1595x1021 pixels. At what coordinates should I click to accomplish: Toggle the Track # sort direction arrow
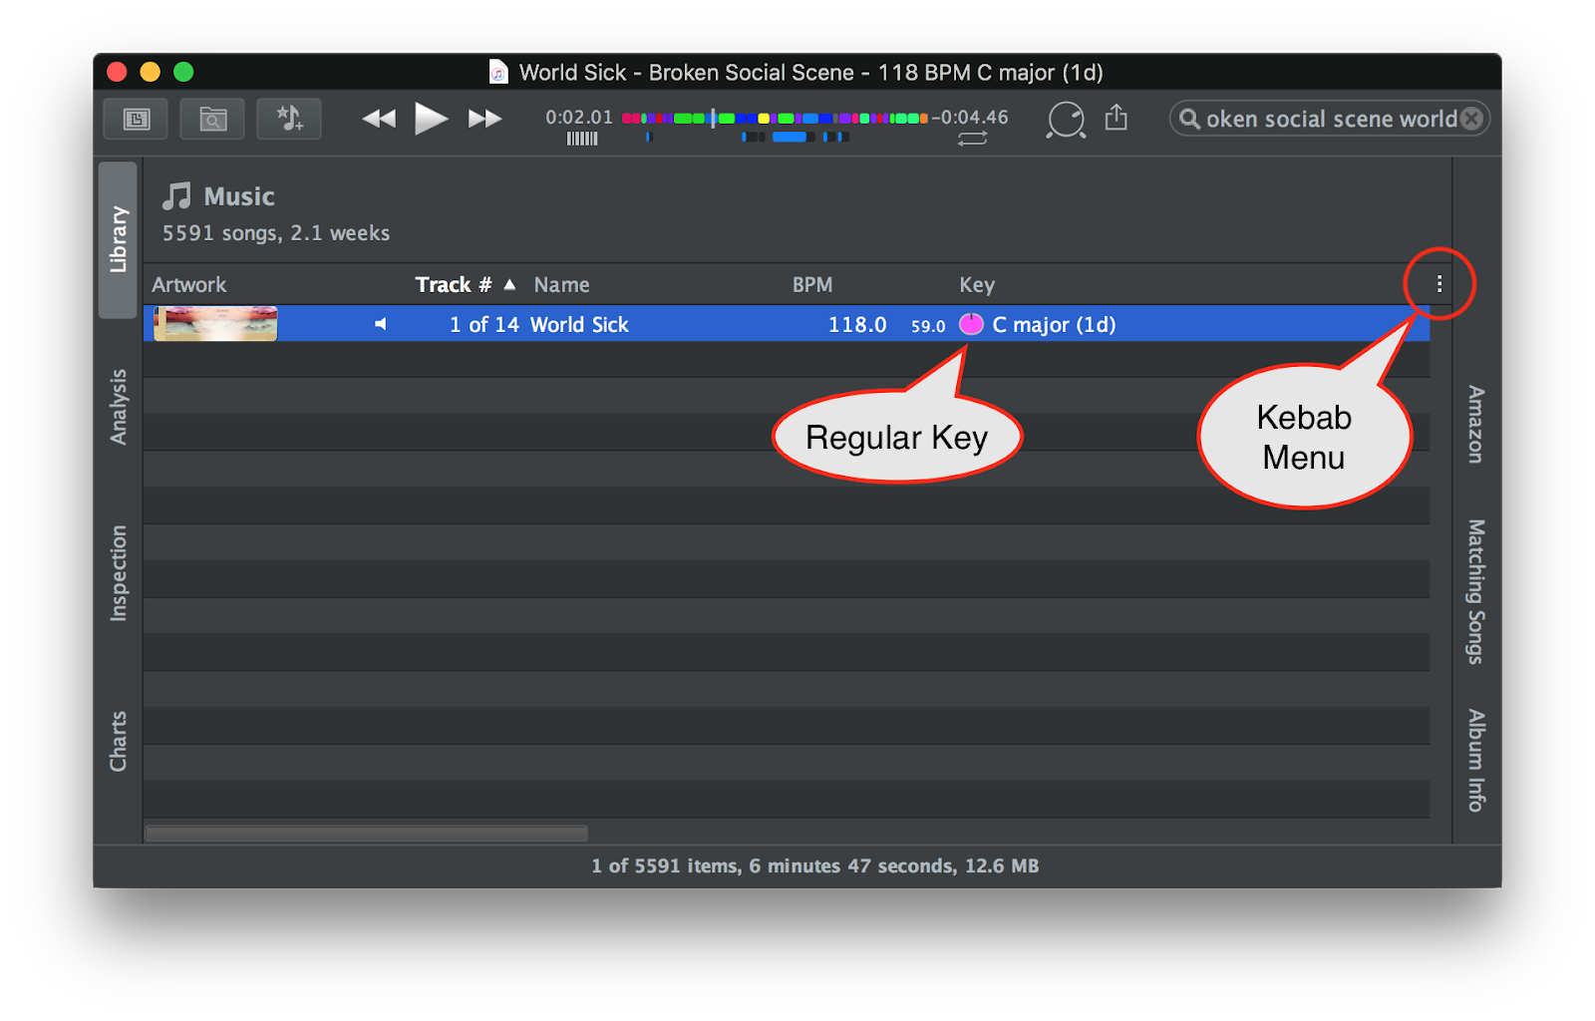509,284
